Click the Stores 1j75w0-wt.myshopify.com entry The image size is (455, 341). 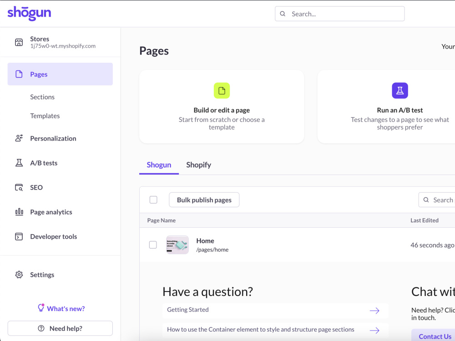coord(60,42)
